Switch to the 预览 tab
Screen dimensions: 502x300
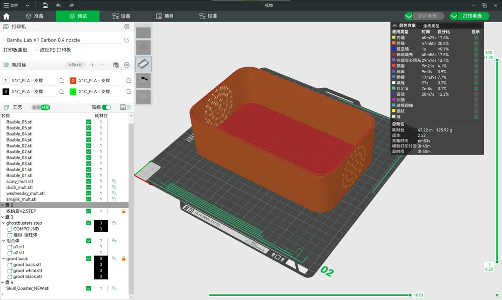pos(78,16)
